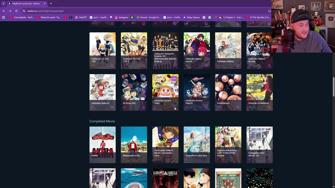
Task: Open the Hinamatsuri cover
Action: 228,92
